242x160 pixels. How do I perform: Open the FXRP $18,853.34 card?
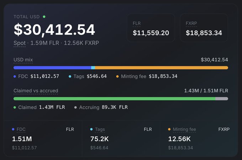coord(204,28)
